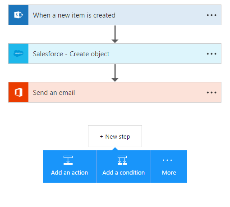Click the Salesforce cloud icon
Screen dimensions: 230x207
18,54
